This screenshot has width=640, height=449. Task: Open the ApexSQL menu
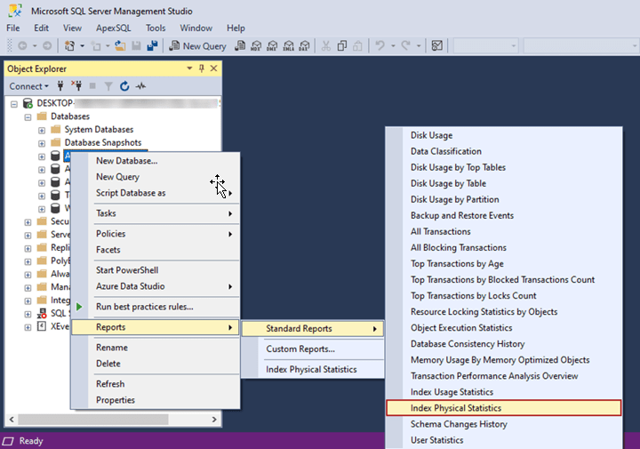pyautogui.click(x=114, y=28)
